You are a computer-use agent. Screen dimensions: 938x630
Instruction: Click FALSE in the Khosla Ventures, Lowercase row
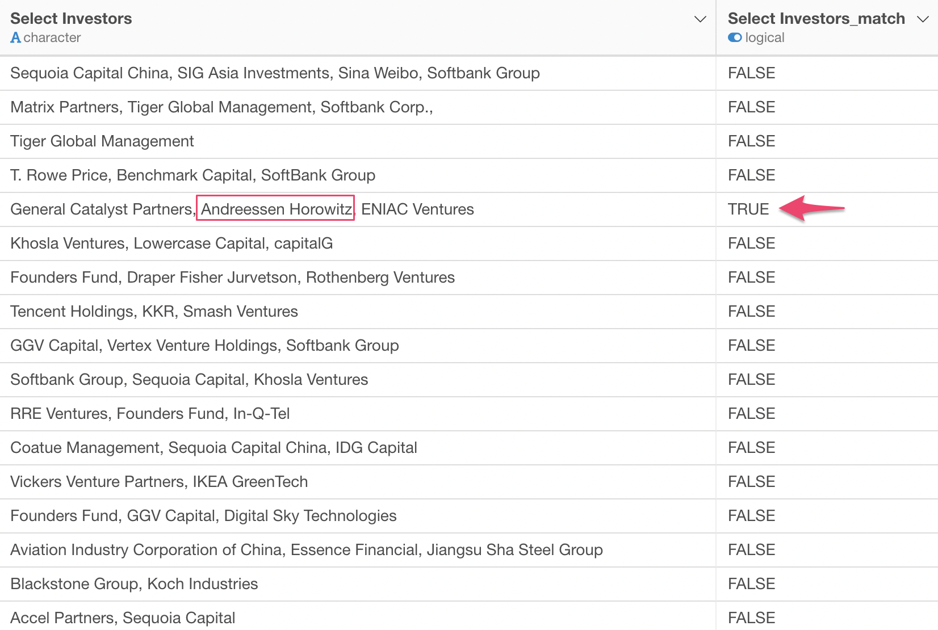tap(751, 243)
